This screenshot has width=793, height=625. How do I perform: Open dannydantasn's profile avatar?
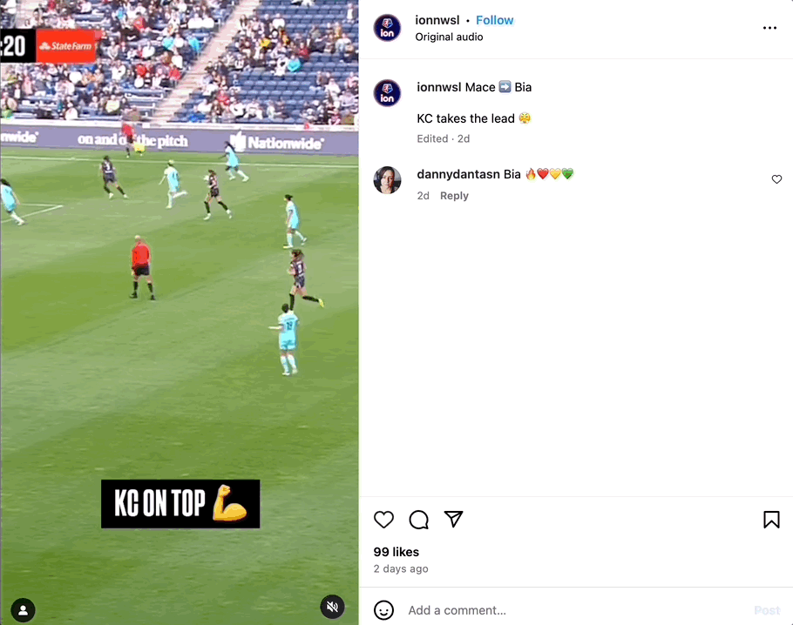[388, 180]
